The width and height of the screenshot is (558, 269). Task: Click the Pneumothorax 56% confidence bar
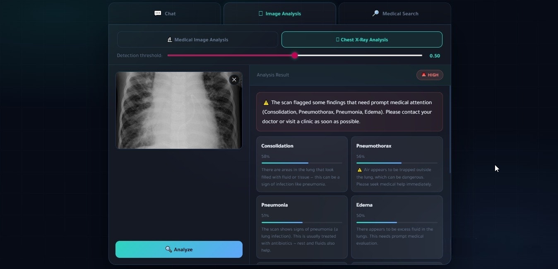[397, 163]
